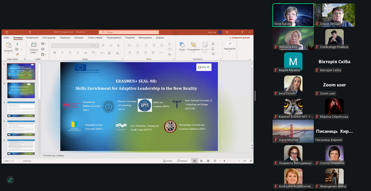Toggle the Comments (Примітки) pane
Viewport: 371px width, 191px height.
(182, 161)
